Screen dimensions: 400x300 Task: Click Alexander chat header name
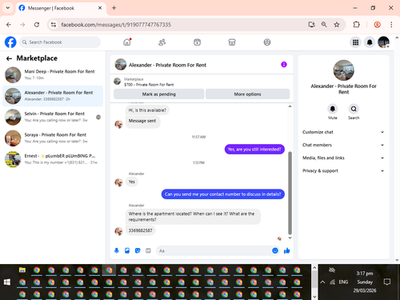point(167,65)
